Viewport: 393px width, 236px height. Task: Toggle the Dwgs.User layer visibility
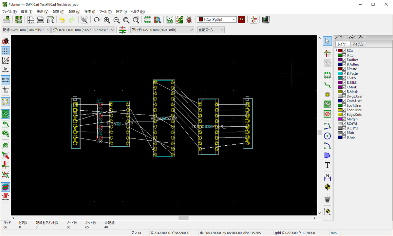point(344,96)
